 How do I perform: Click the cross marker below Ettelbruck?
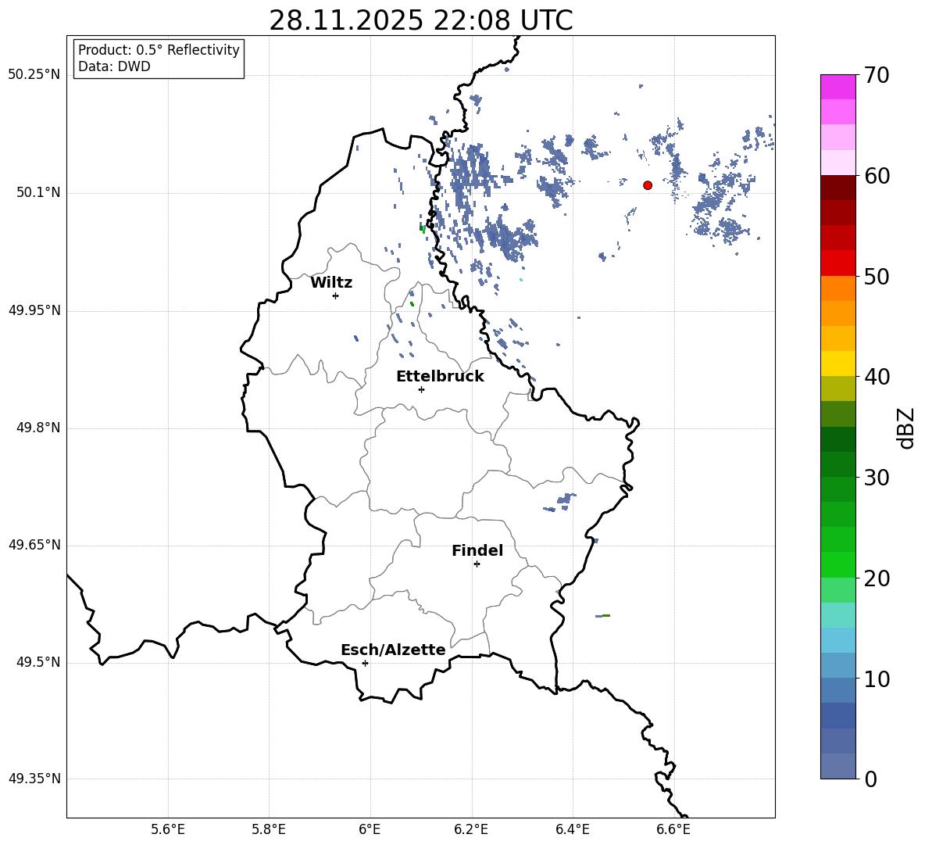[x=421, y=389]
